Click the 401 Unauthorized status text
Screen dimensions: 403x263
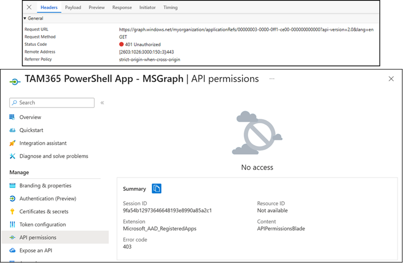point(143,44)
